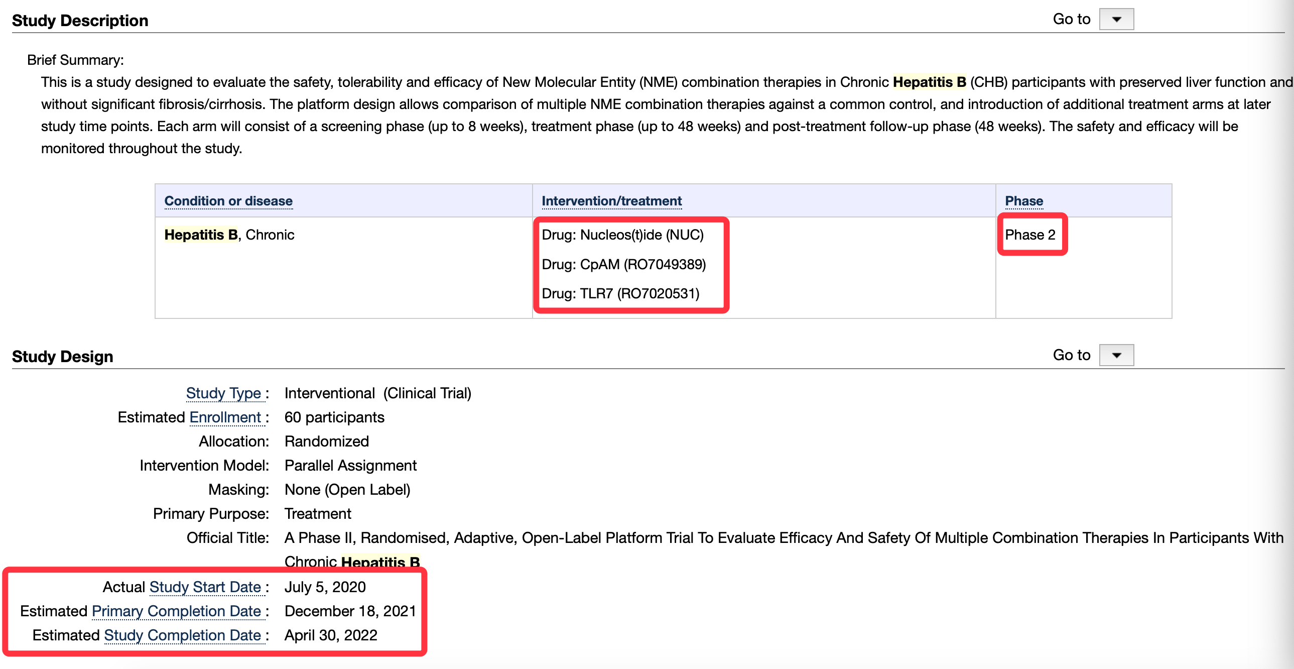
Task: Click the July 5, 2020 start date value
Action: pos(325,587)
